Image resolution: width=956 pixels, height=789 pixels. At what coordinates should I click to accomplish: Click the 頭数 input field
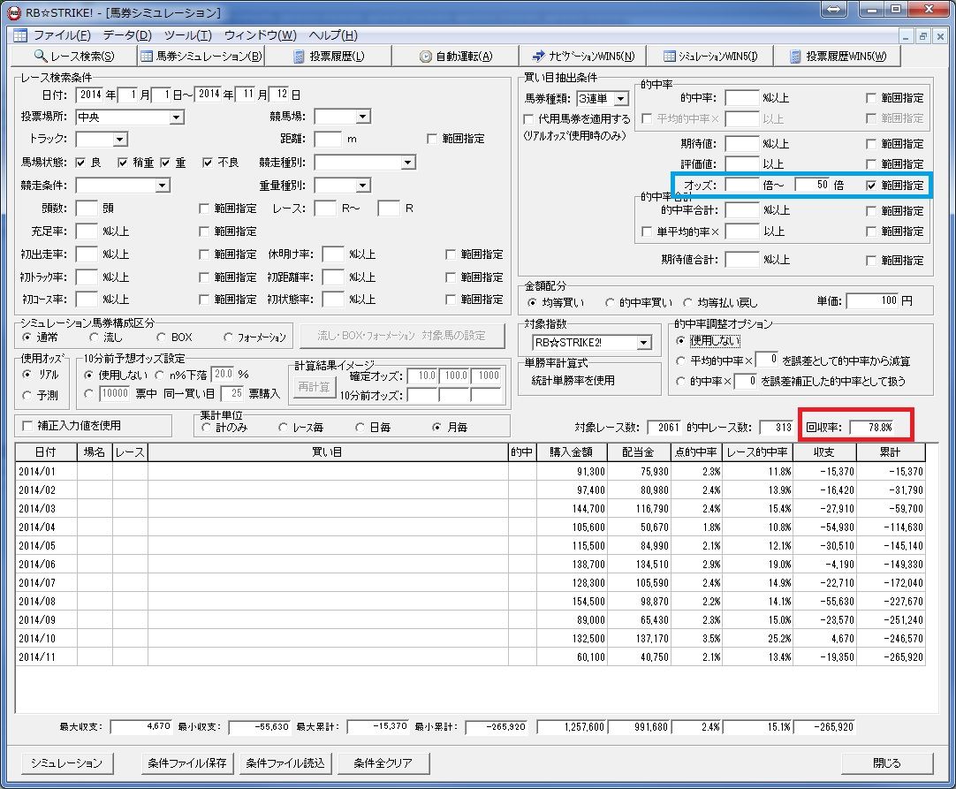87,209
